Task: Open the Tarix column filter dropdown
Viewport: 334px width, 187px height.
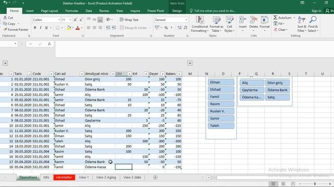Action: pos(29,74)
